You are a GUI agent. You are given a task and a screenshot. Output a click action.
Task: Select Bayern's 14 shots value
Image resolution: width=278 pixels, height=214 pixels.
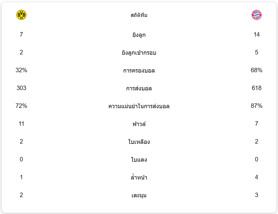pyautogui.click(x=256, y=34)
